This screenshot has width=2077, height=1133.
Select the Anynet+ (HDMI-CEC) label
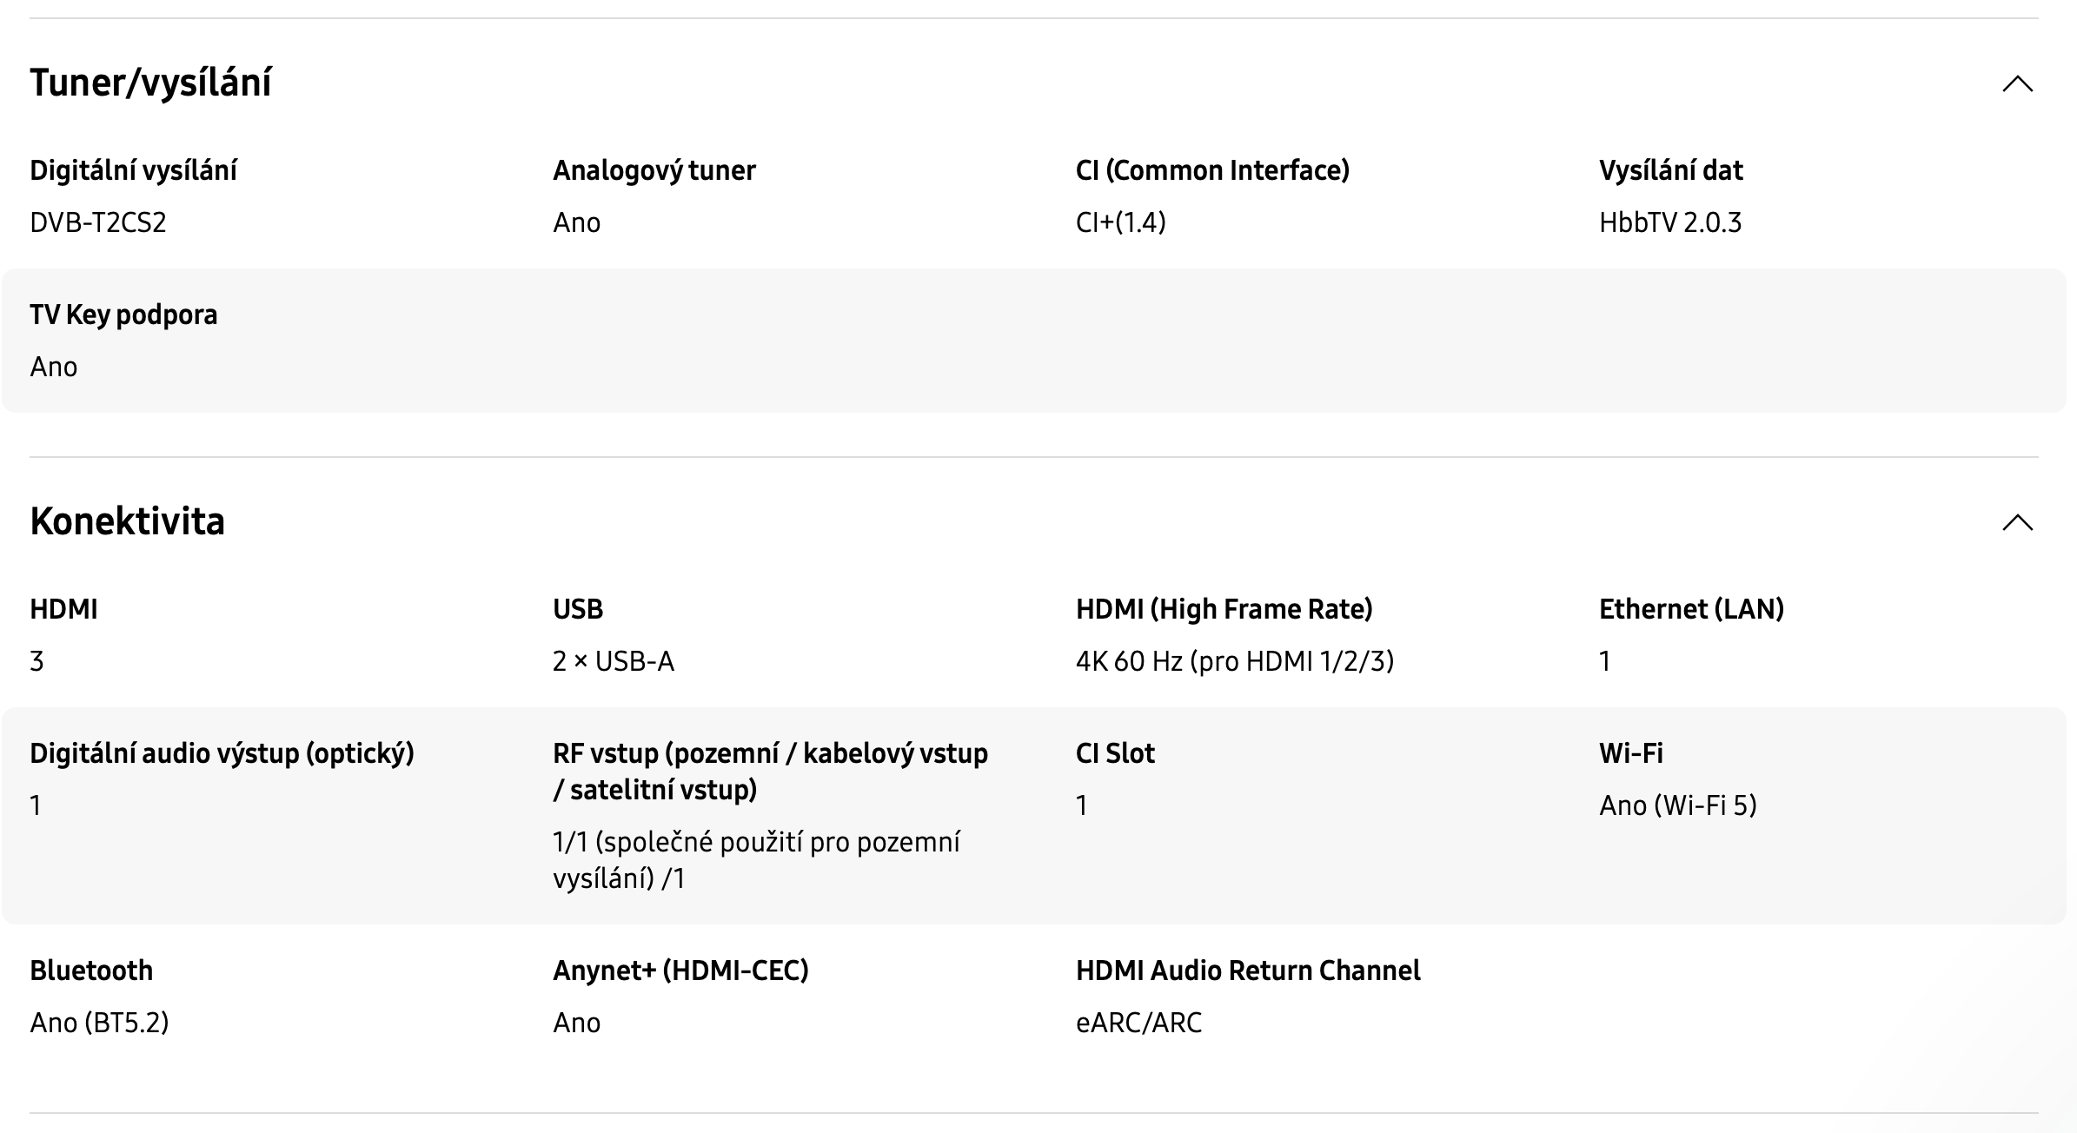pos(680,971)
